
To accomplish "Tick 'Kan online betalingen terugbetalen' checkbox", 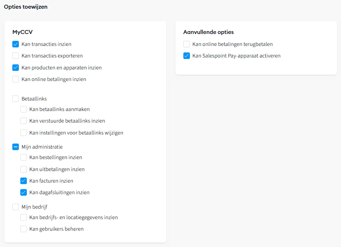I will coord(187,44).
